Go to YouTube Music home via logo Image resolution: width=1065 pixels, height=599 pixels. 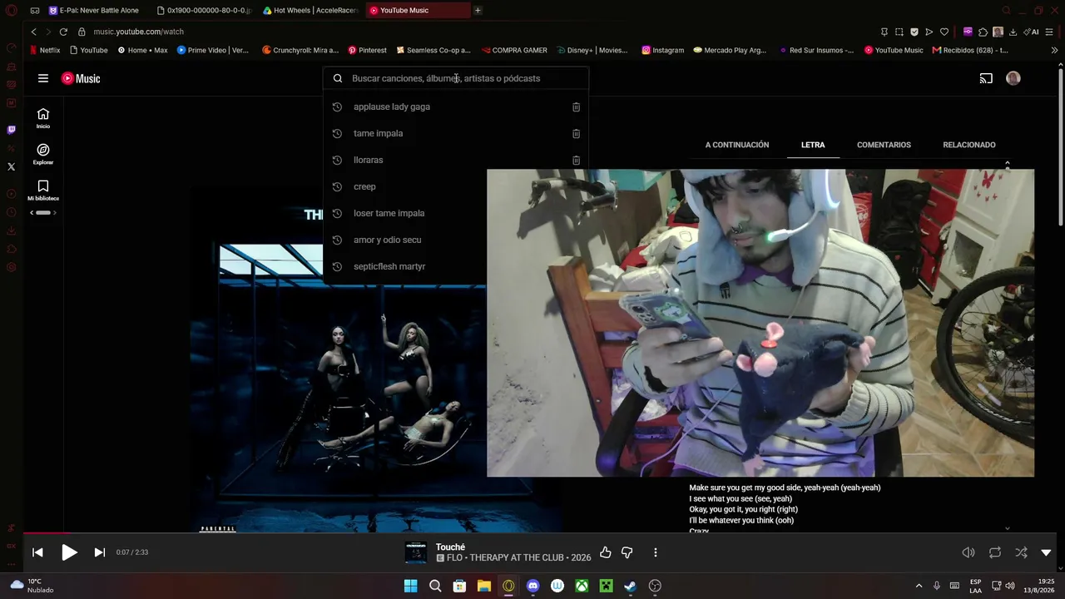[81, 78]
